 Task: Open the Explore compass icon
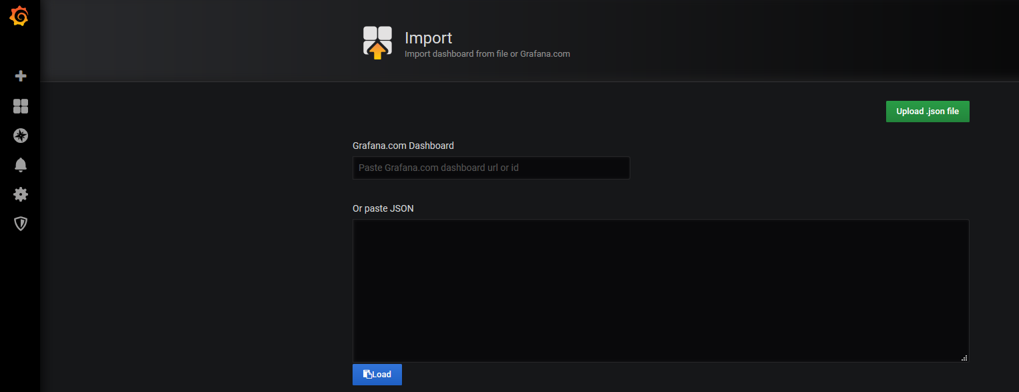click(21, 136)
